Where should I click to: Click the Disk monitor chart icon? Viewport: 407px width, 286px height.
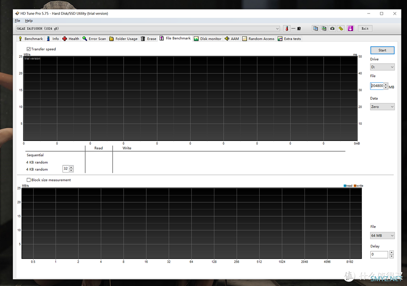(x=196, y=39)
